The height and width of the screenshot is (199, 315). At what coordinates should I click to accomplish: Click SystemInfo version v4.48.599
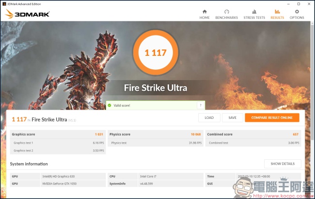146,183
